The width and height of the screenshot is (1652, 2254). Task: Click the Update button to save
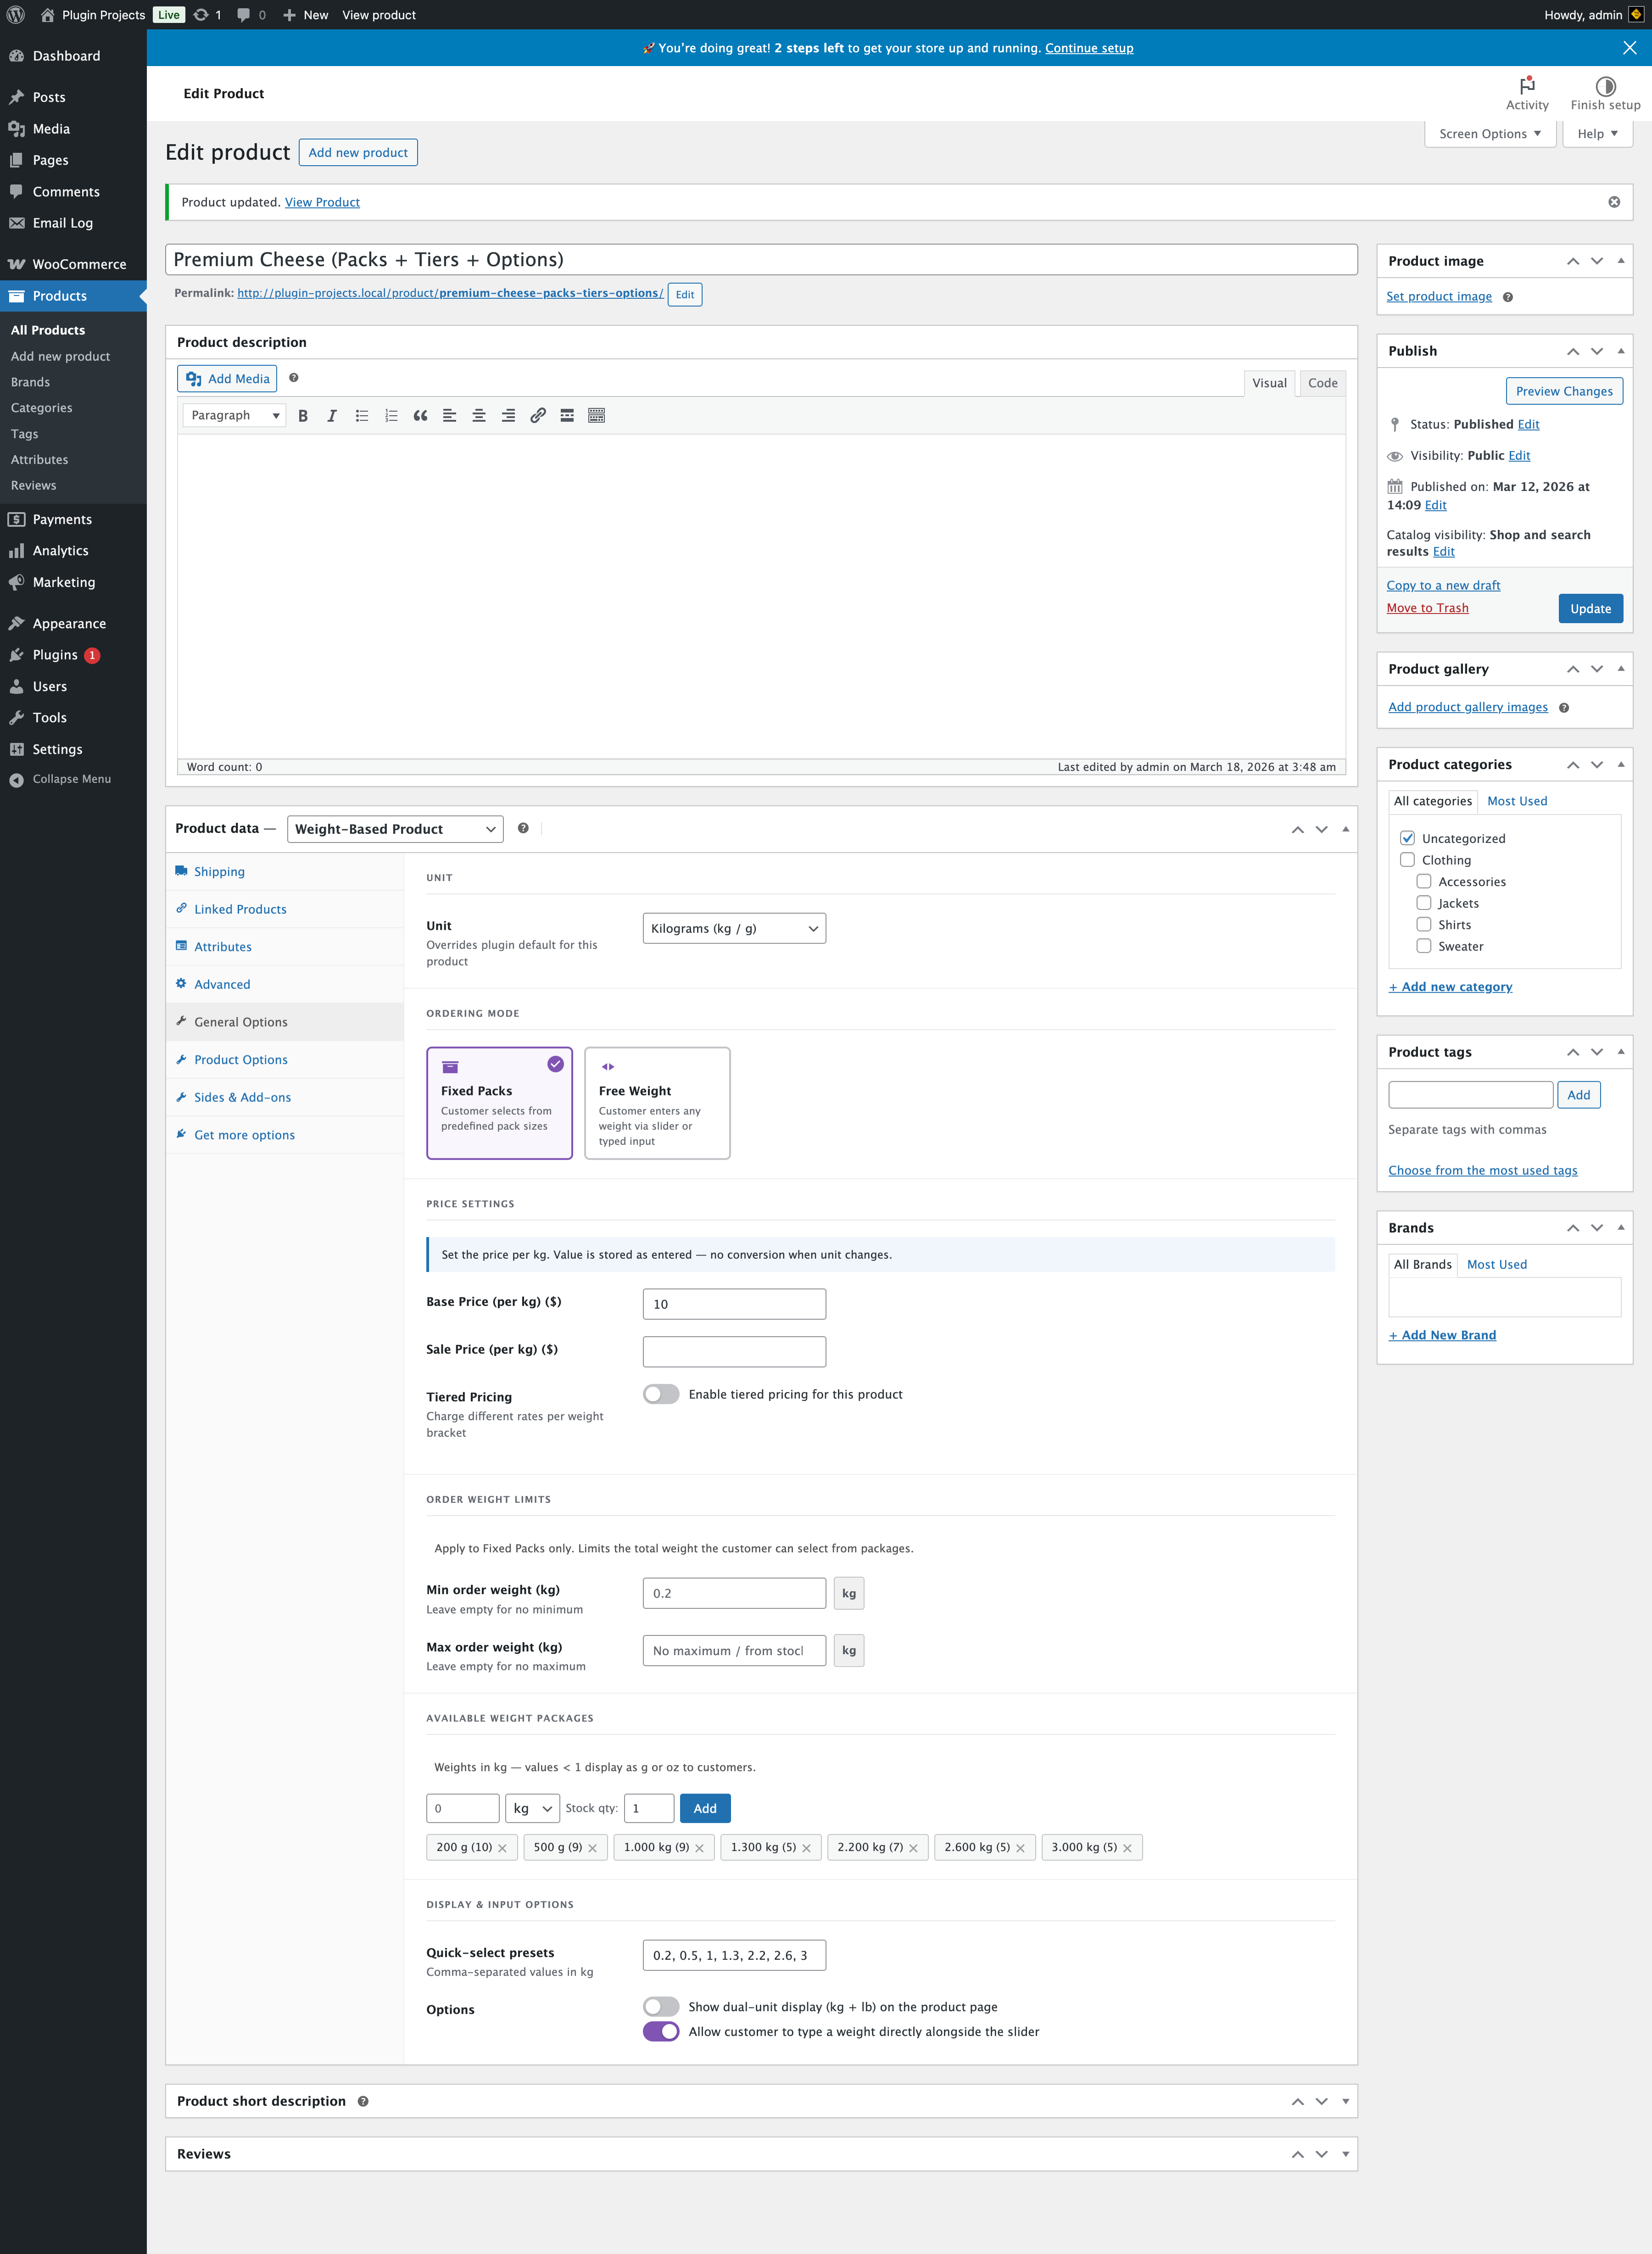pyautogui.click(x=1590, y=608)
